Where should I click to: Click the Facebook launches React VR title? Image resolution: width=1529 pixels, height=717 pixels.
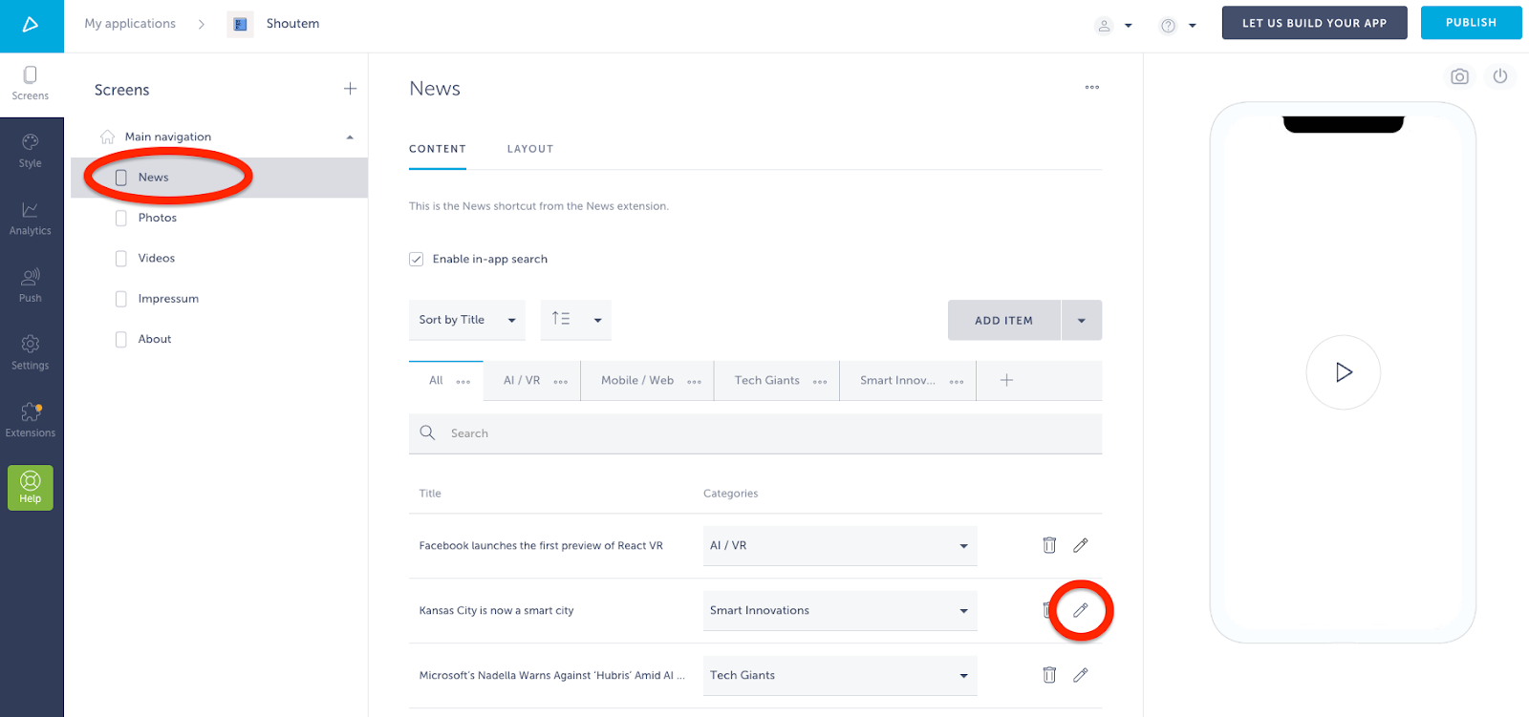(x=541, y=546)
